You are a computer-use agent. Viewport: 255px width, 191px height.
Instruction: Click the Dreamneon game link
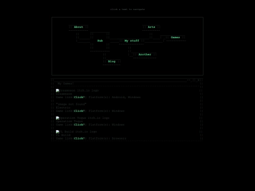[79, 97]
